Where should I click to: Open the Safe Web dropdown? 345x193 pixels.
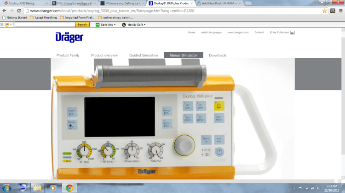105,24
